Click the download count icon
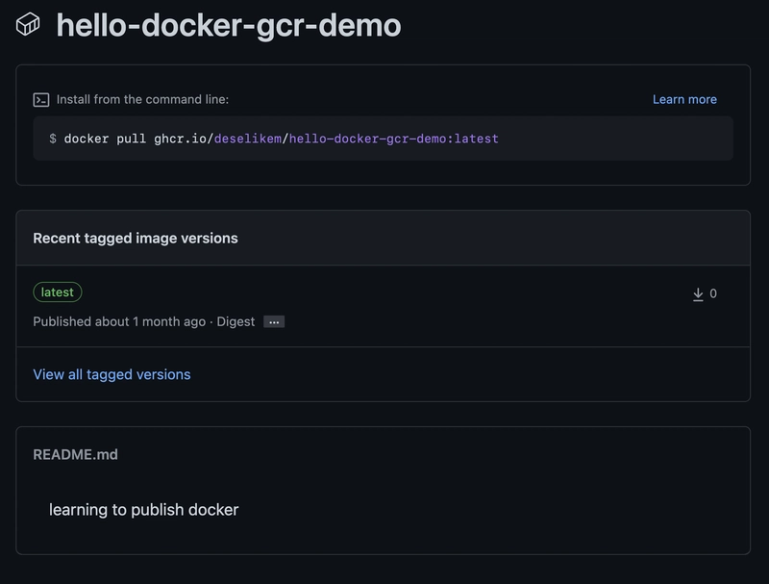This screenshot has height=584, width=769. (698, 294)
